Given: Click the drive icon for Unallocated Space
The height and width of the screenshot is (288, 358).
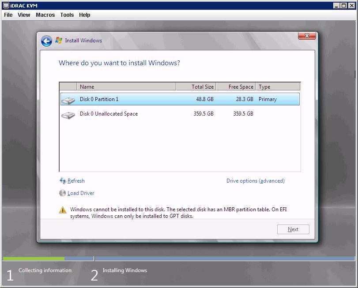Looking at the screenshot, I should coord(68,115).
